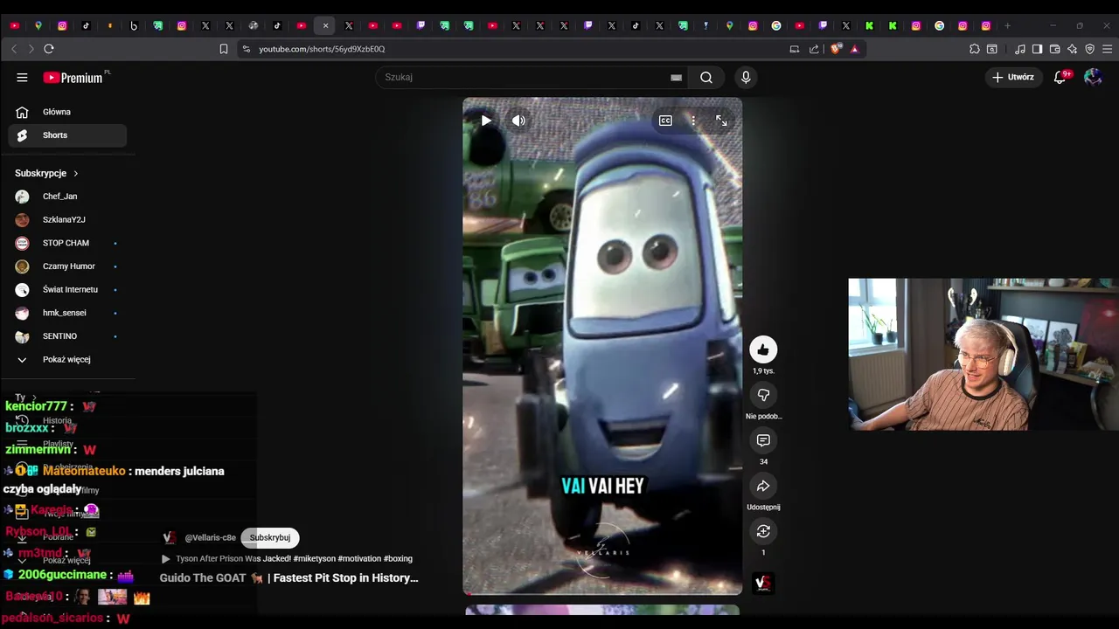1119x629 pixels.
Task: Toggle the Brave VPN shield icon
Action: pyautogui.click(x=1089, y=49)
